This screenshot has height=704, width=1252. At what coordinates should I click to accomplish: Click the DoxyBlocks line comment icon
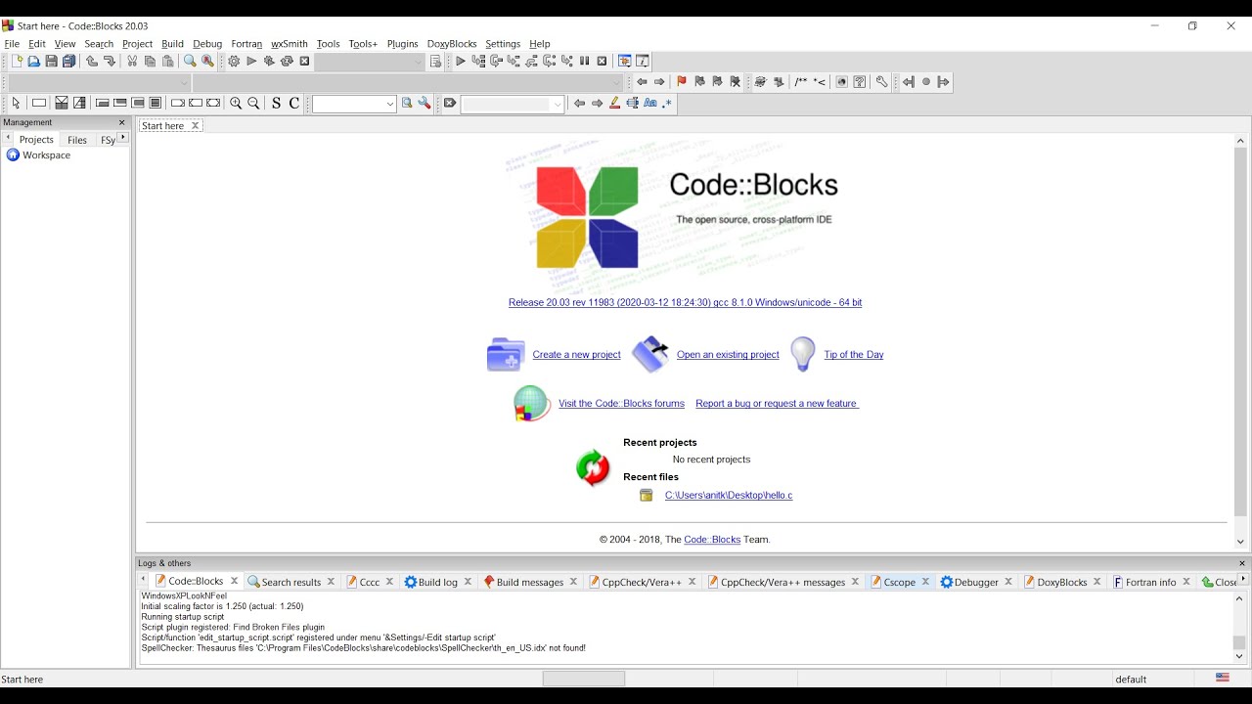coord(820,82)
